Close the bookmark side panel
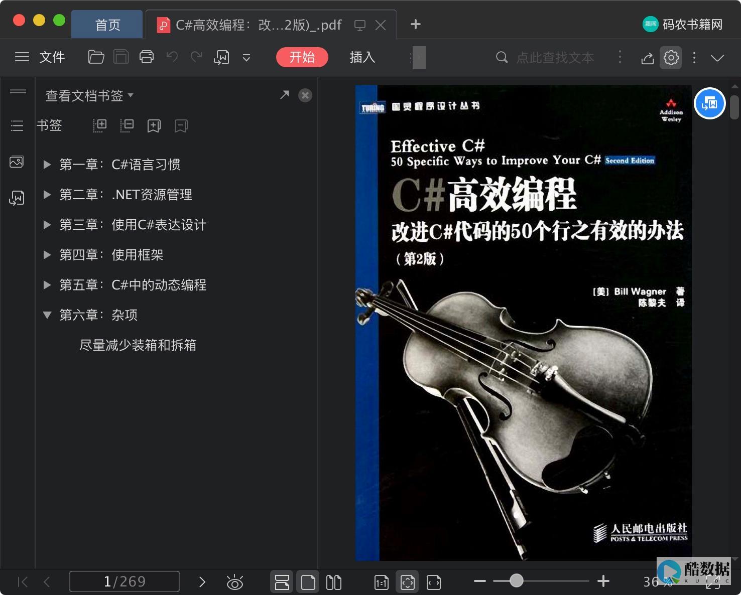The width and height of the screenshot is (741, 595). [x=305, y=95]
